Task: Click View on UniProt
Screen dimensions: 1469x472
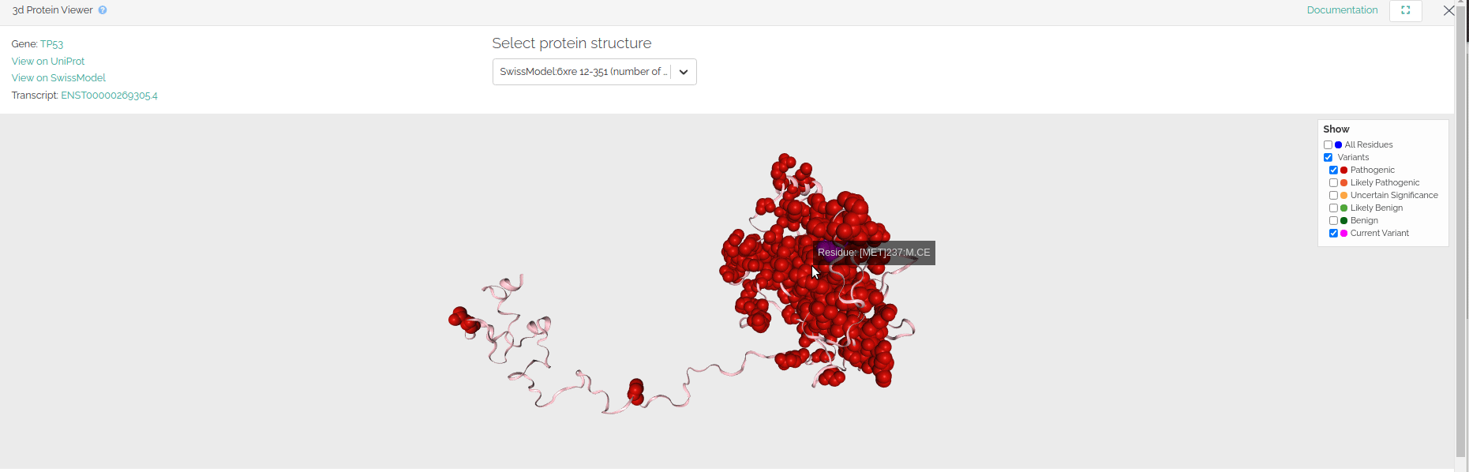Action: point(47,61)
